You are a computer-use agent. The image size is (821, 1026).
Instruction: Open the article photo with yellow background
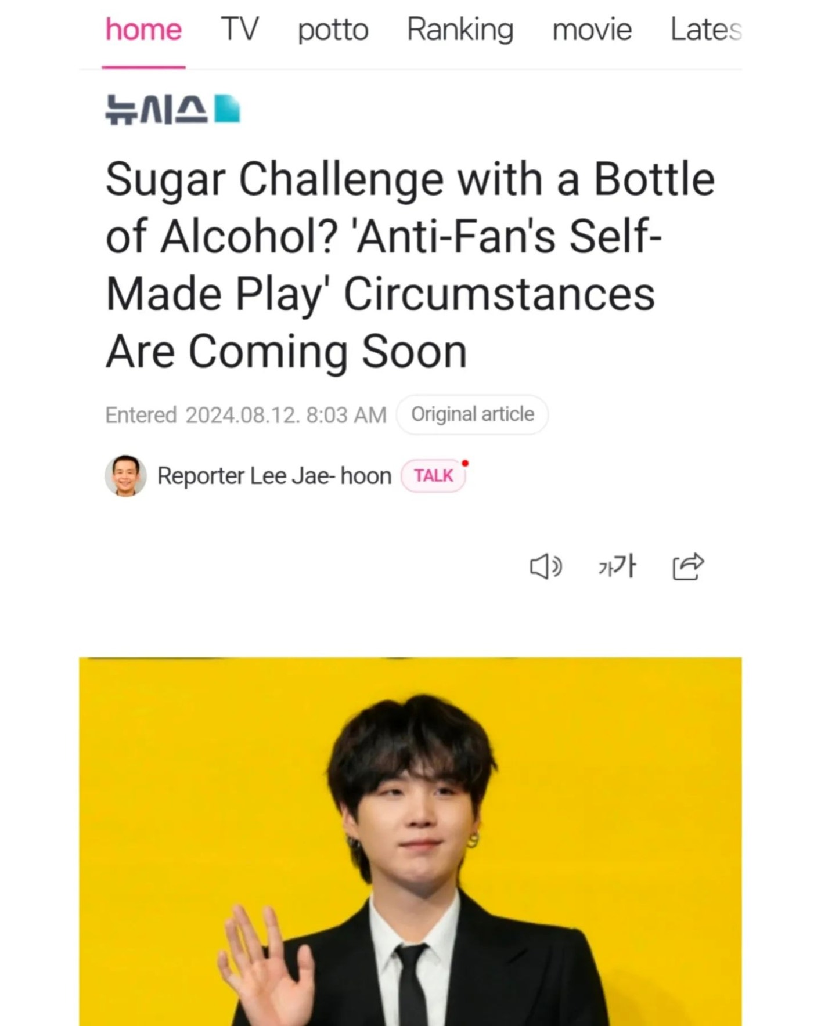pyautogui.click(x=410, y=841)
